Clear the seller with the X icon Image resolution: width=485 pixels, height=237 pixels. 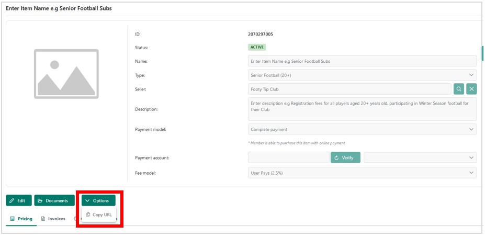[471, 89]
